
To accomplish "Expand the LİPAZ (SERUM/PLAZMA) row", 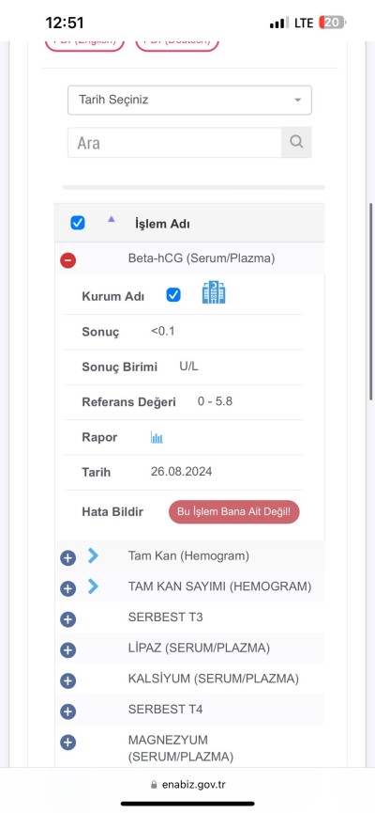I will pos(67,649).
